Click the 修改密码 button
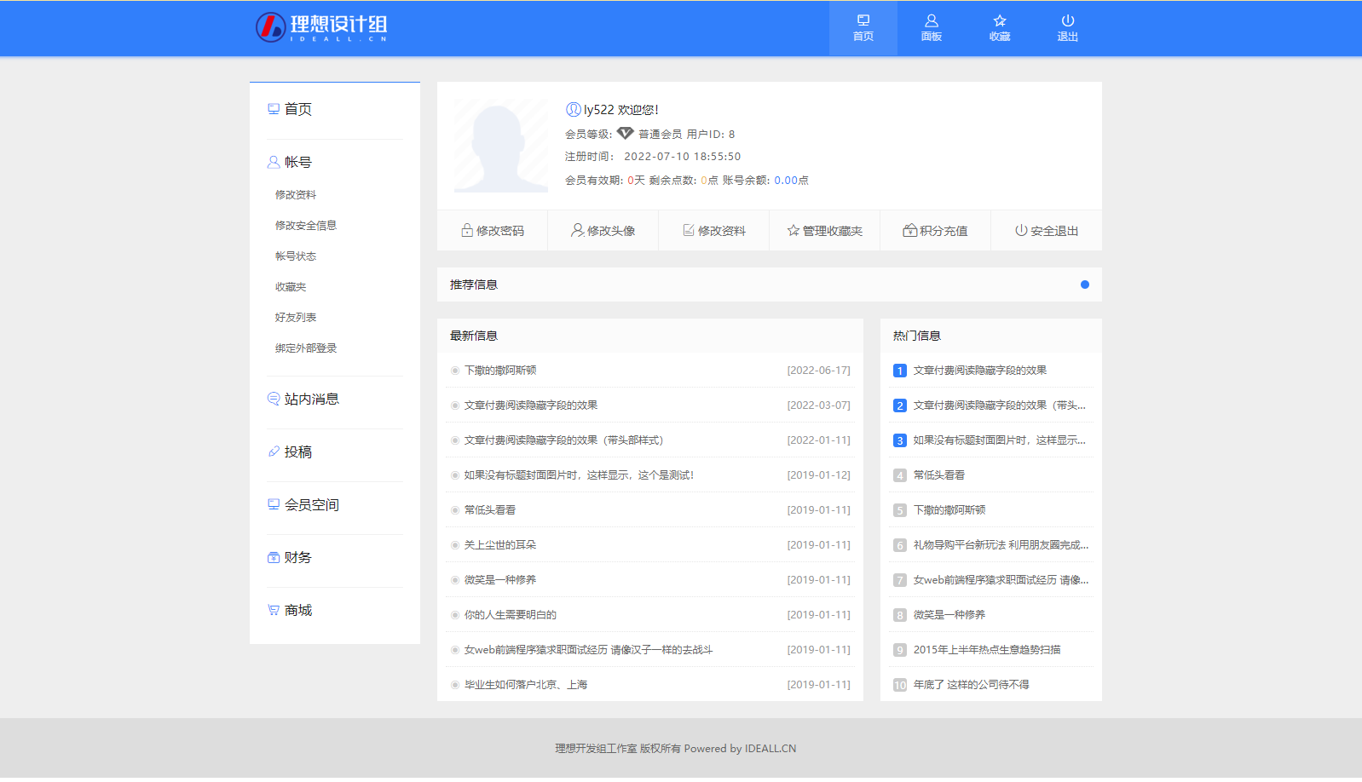This screenshot has width=1362, height=782. click(x=493, y=231)
